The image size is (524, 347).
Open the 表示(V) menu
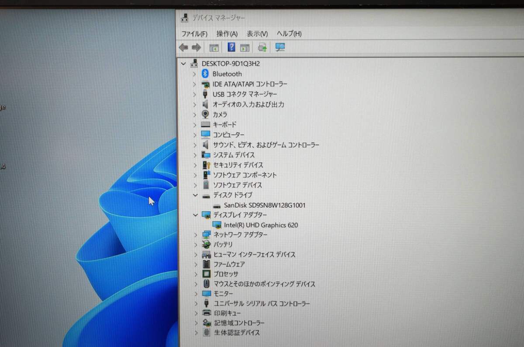coord(257,34)
